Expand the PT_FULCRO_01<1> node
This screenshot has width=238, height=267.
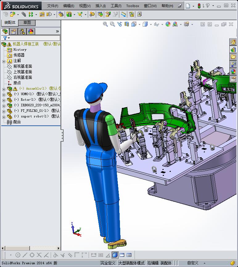[4, 112]
